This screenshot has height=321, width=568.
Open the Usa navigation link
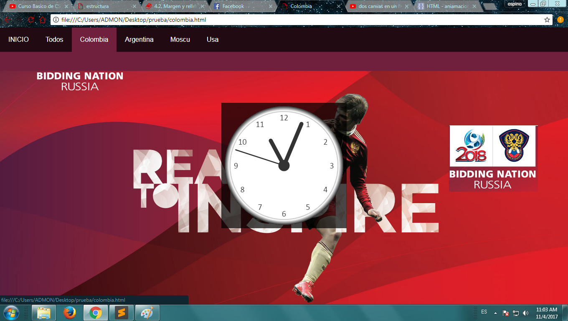[213, 40]
